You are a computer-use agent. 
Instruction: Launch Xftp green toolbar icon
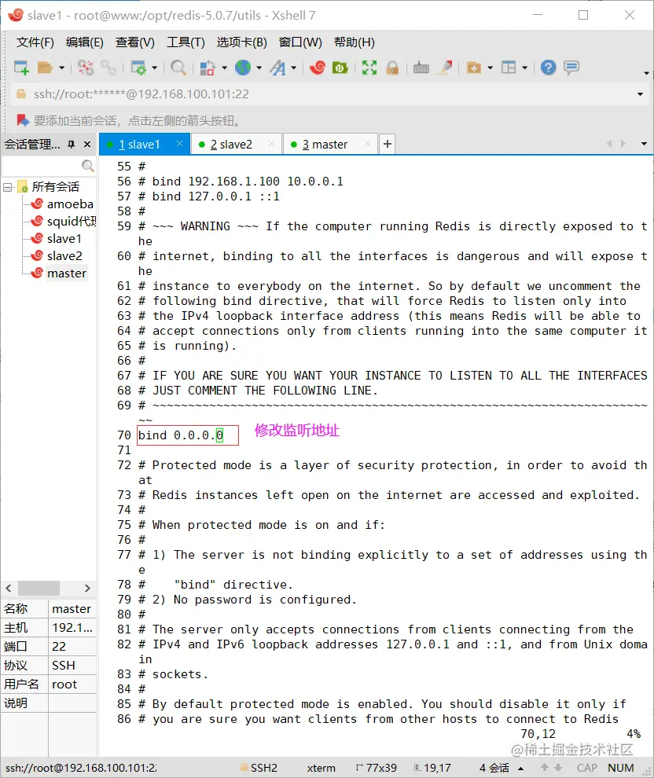point(340,68)
